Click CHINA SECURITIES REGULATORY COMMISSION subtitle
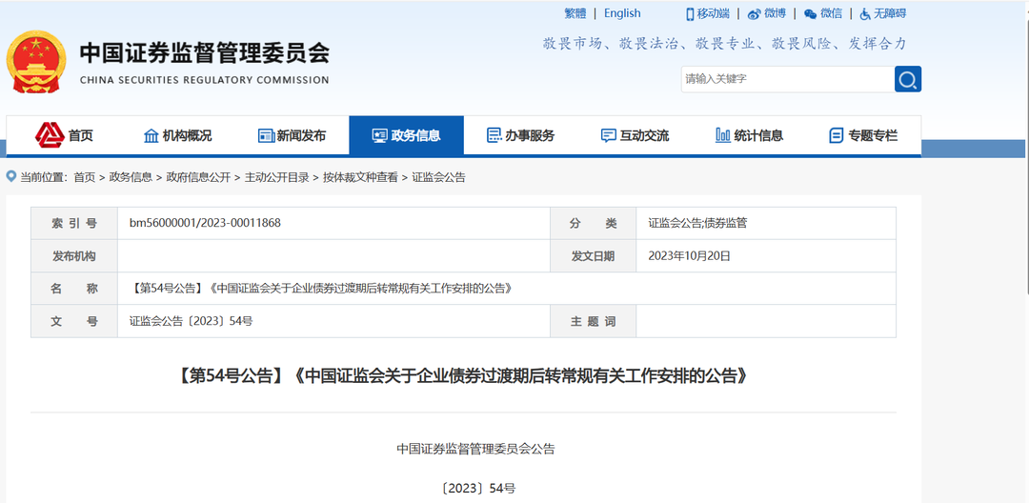The height and width of the screenshot is (503, 1029). click(x=204, y=80)
